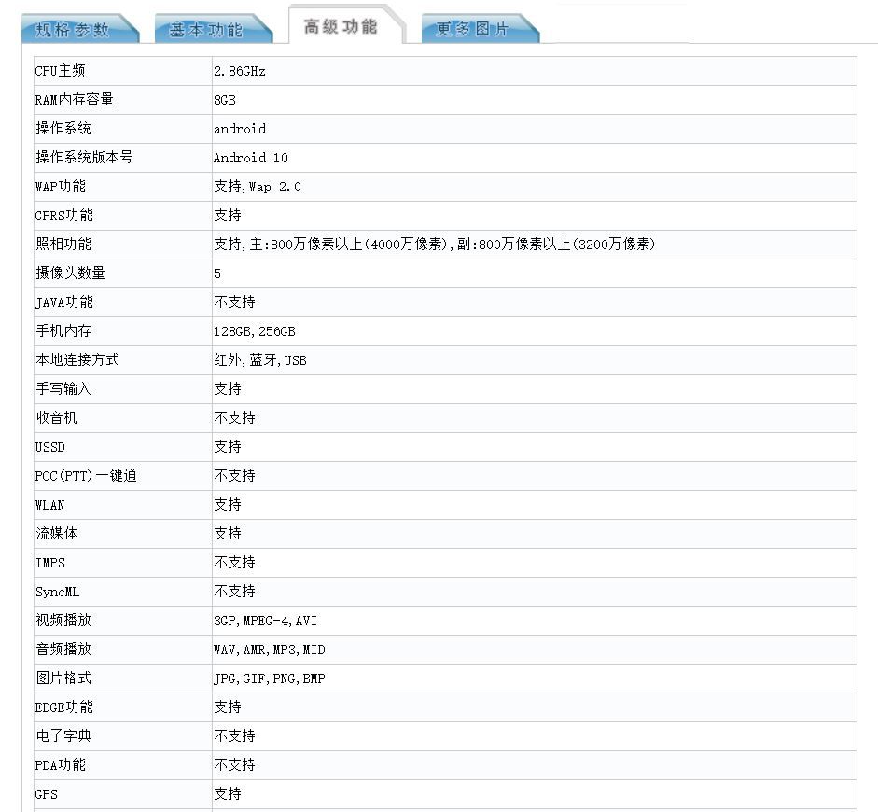Click the 支持,Wap 2.0 value

258,187
